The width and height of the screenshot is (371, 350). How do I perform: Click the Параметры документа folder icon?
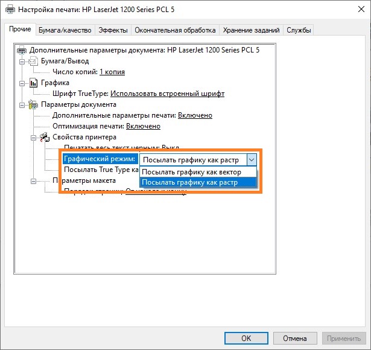[x=33, y=104]
